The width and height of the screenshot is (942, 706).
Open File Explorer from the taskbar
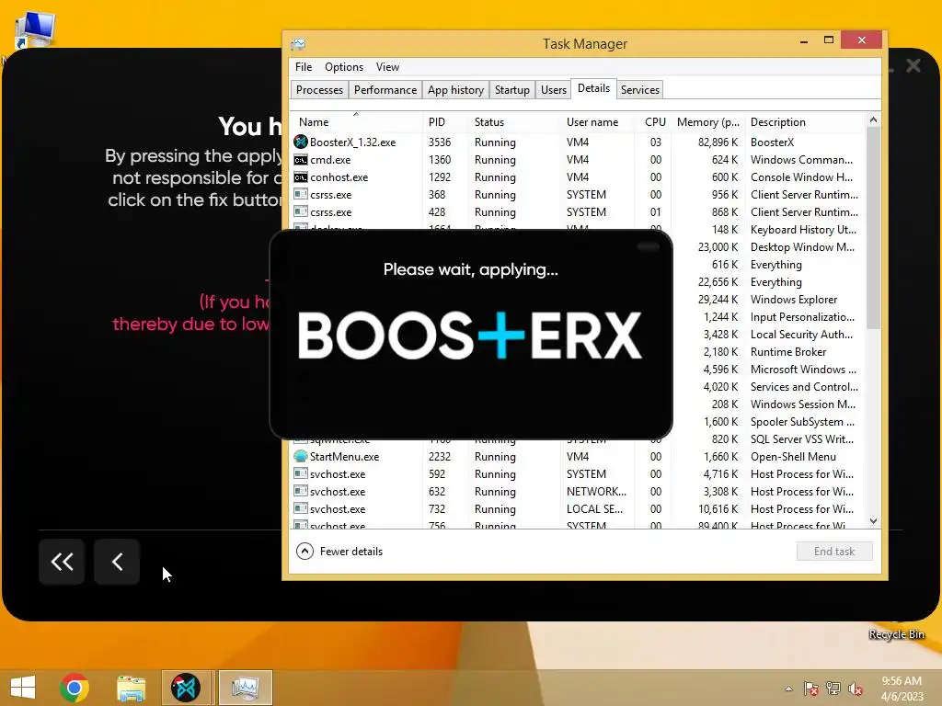click(x=131, y=688)
